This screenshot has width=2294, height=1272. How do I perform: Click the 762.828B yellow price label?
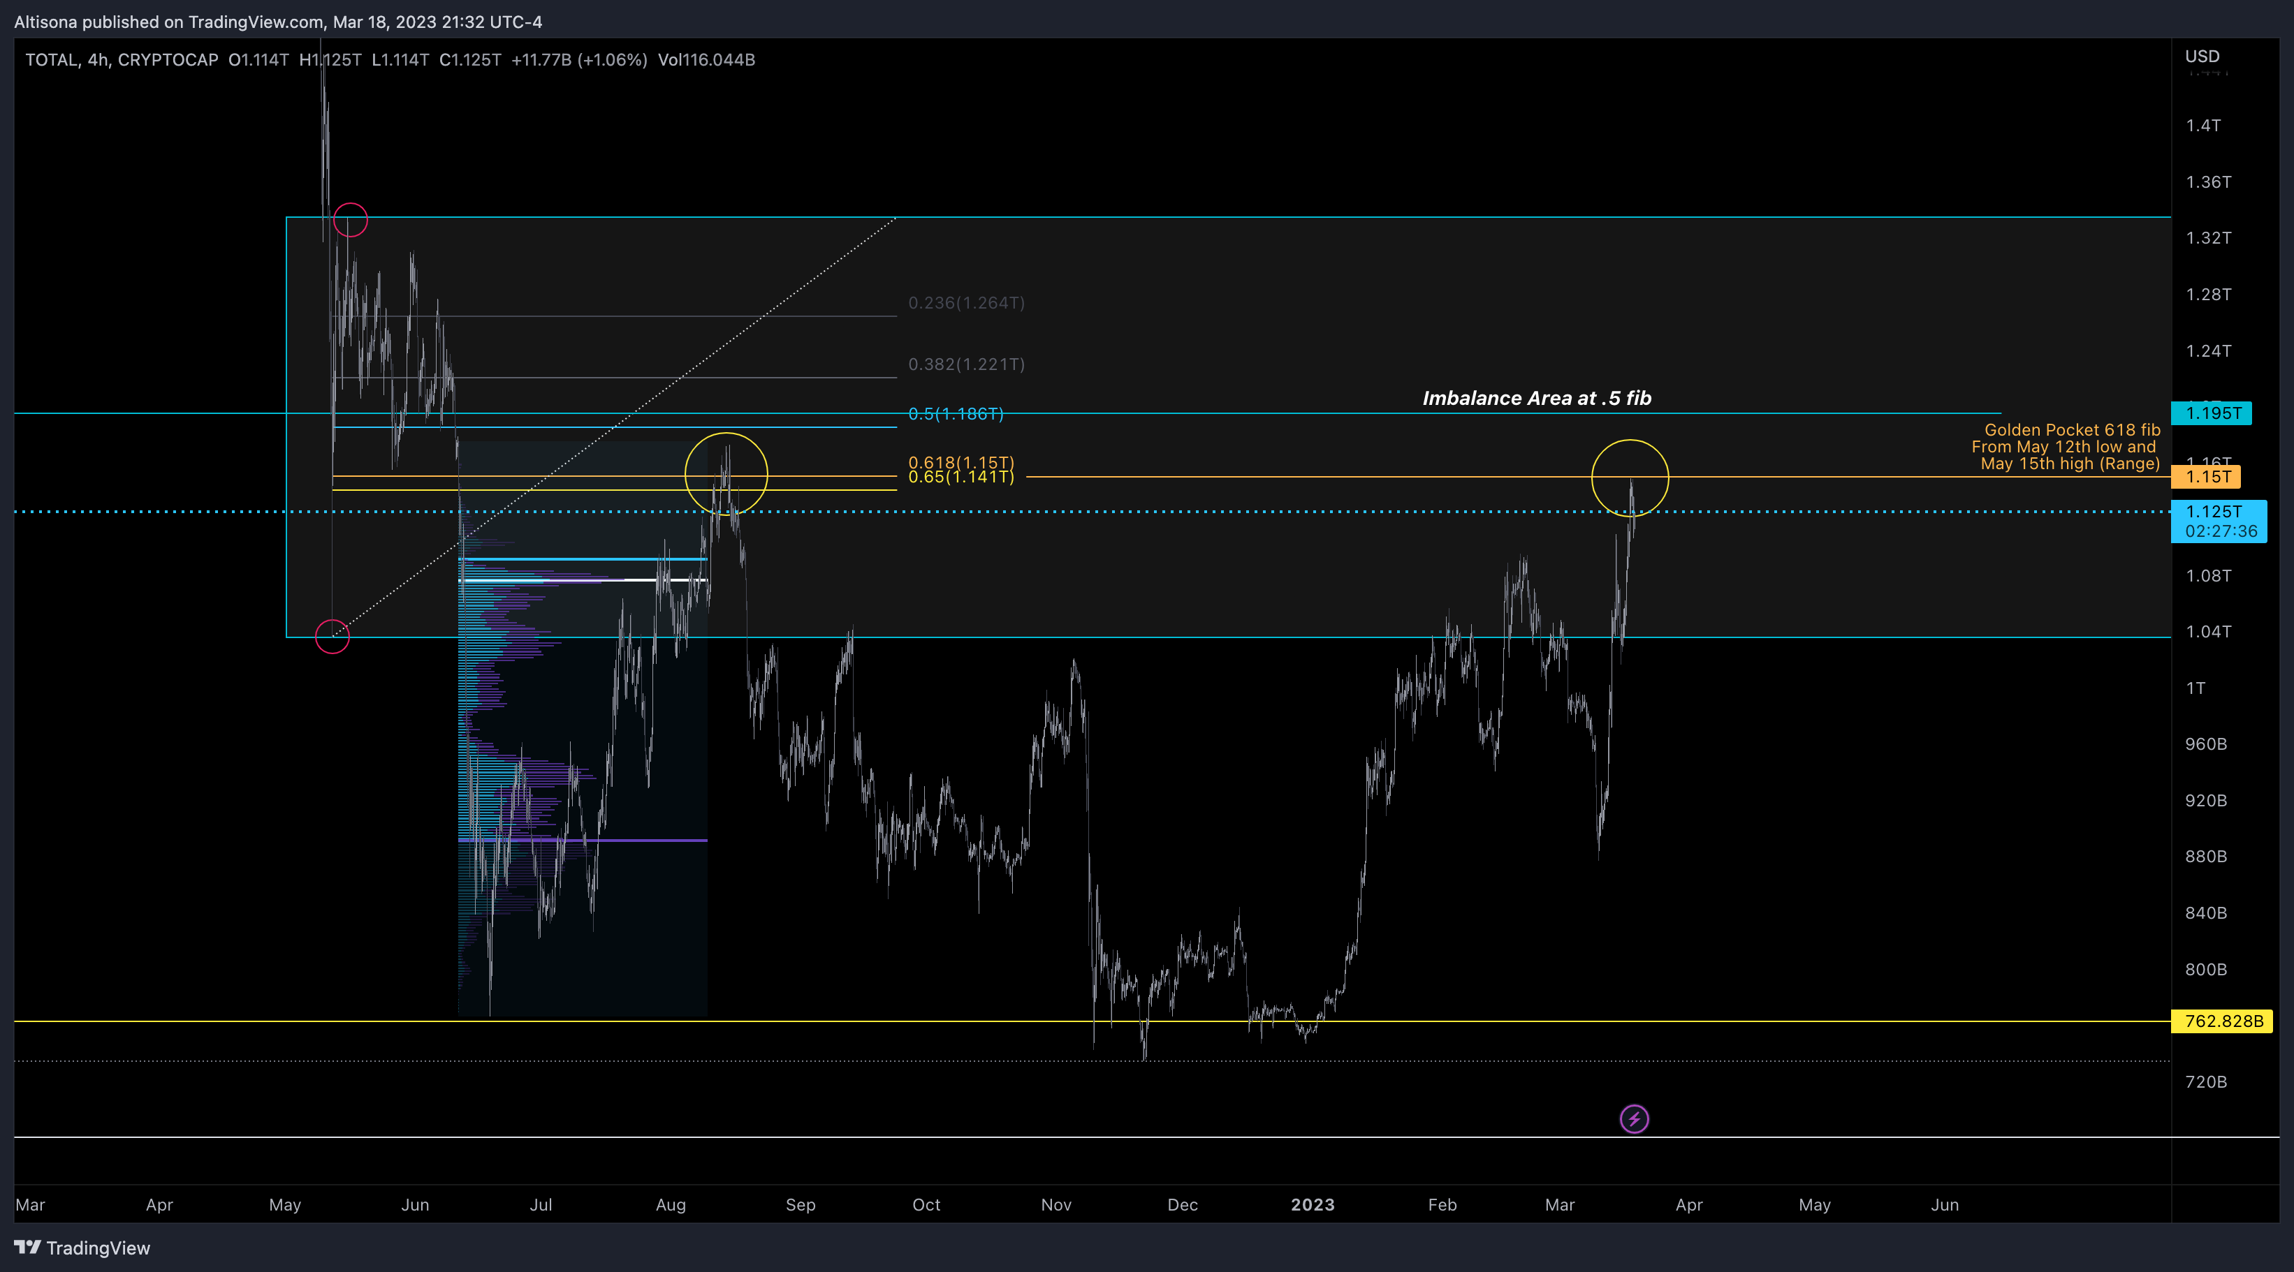click(2223, 1021)
